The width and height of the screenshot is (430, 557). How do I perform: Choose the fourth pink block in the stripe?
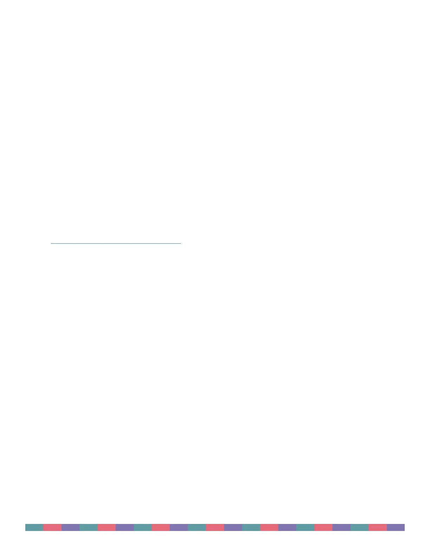(x=215, y=527)
